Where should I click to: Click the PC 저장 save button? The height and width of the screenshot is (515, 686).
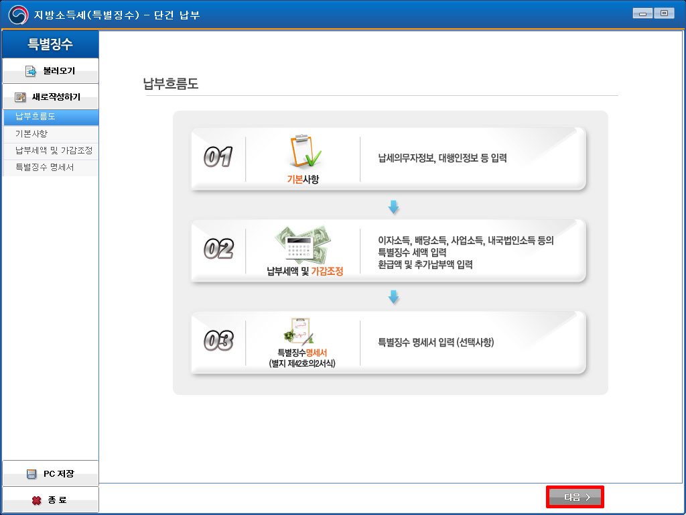[50, 473]
